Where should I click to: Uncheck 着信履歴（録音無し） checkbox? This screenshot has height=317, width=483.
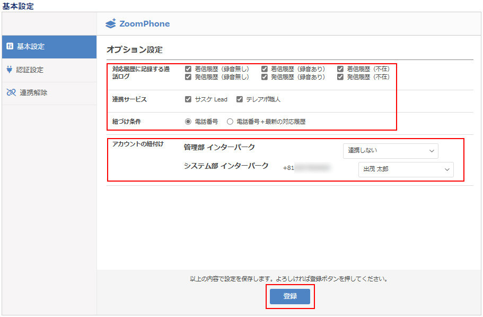pyautogui.click(x=188, y=69)
